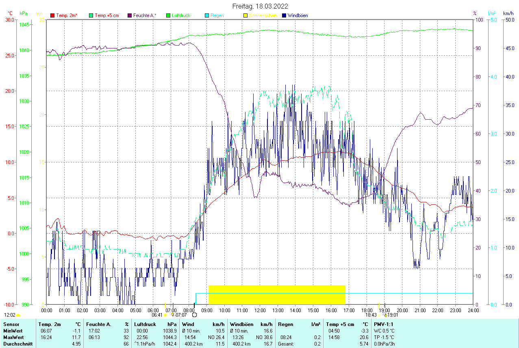Click the rain time value 08:24

286,337
